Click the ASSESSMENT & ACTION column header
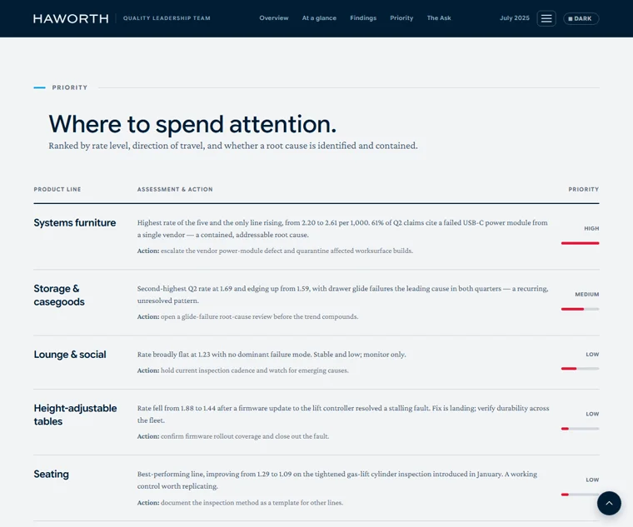The image size is (633, 527). (x=175, y=189)
